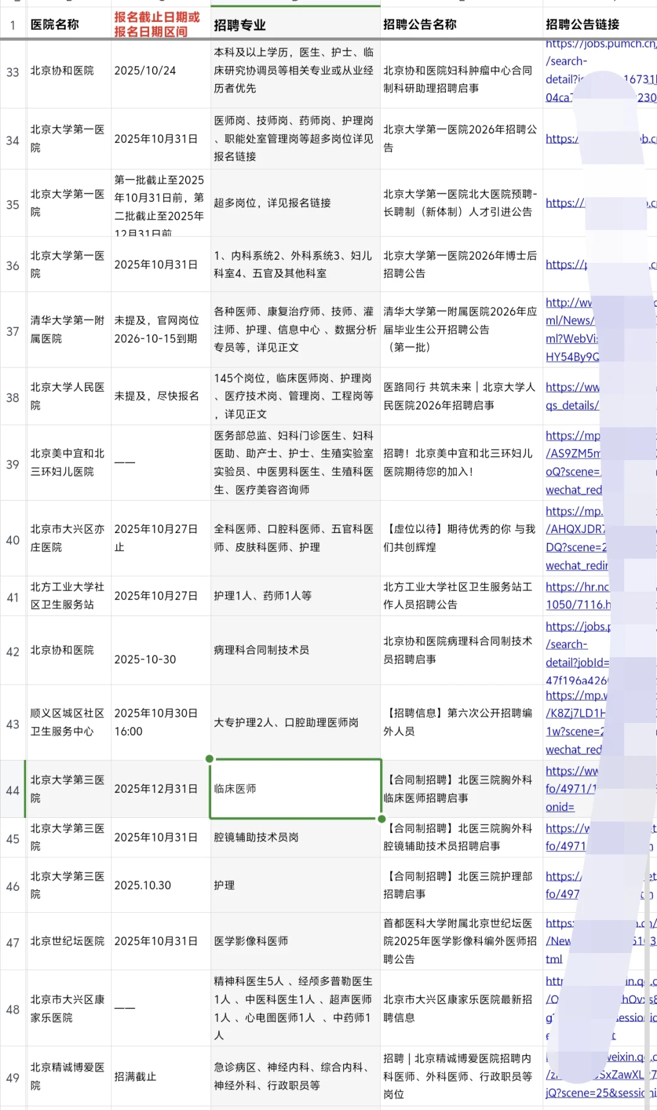Click cell 北方工业大学社区卫生服务站
657x1110 pixels.
(x=68, y=596)
